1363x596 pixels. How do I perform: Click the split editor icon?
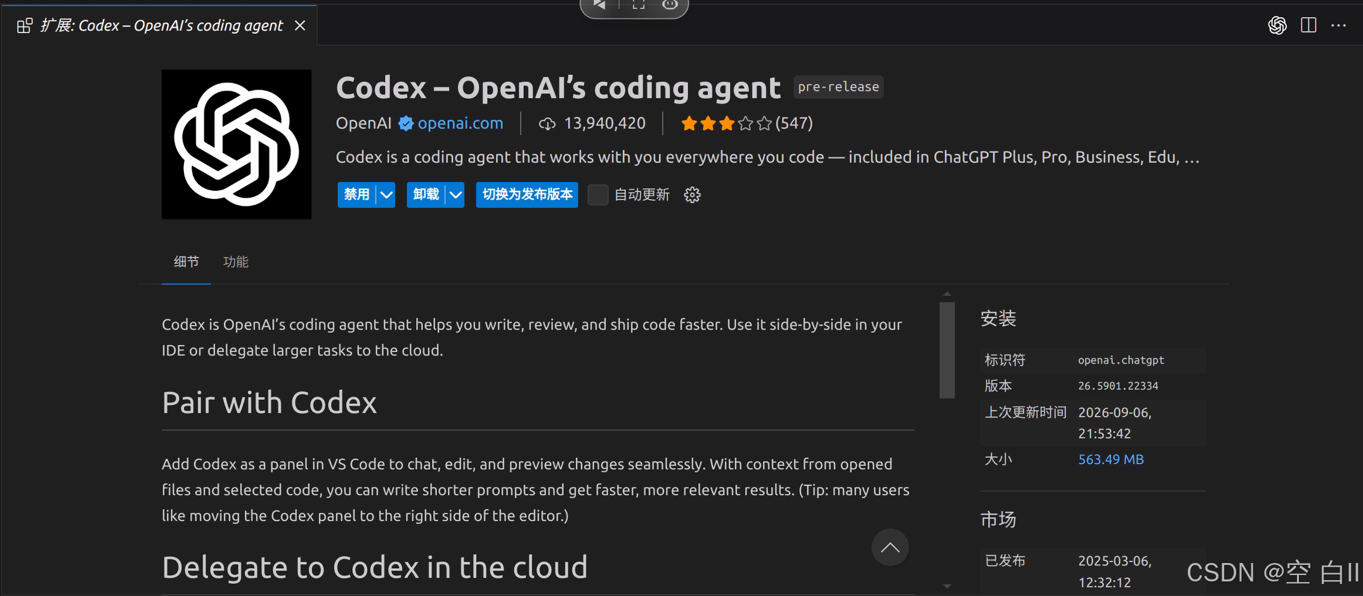(1308, 25)
